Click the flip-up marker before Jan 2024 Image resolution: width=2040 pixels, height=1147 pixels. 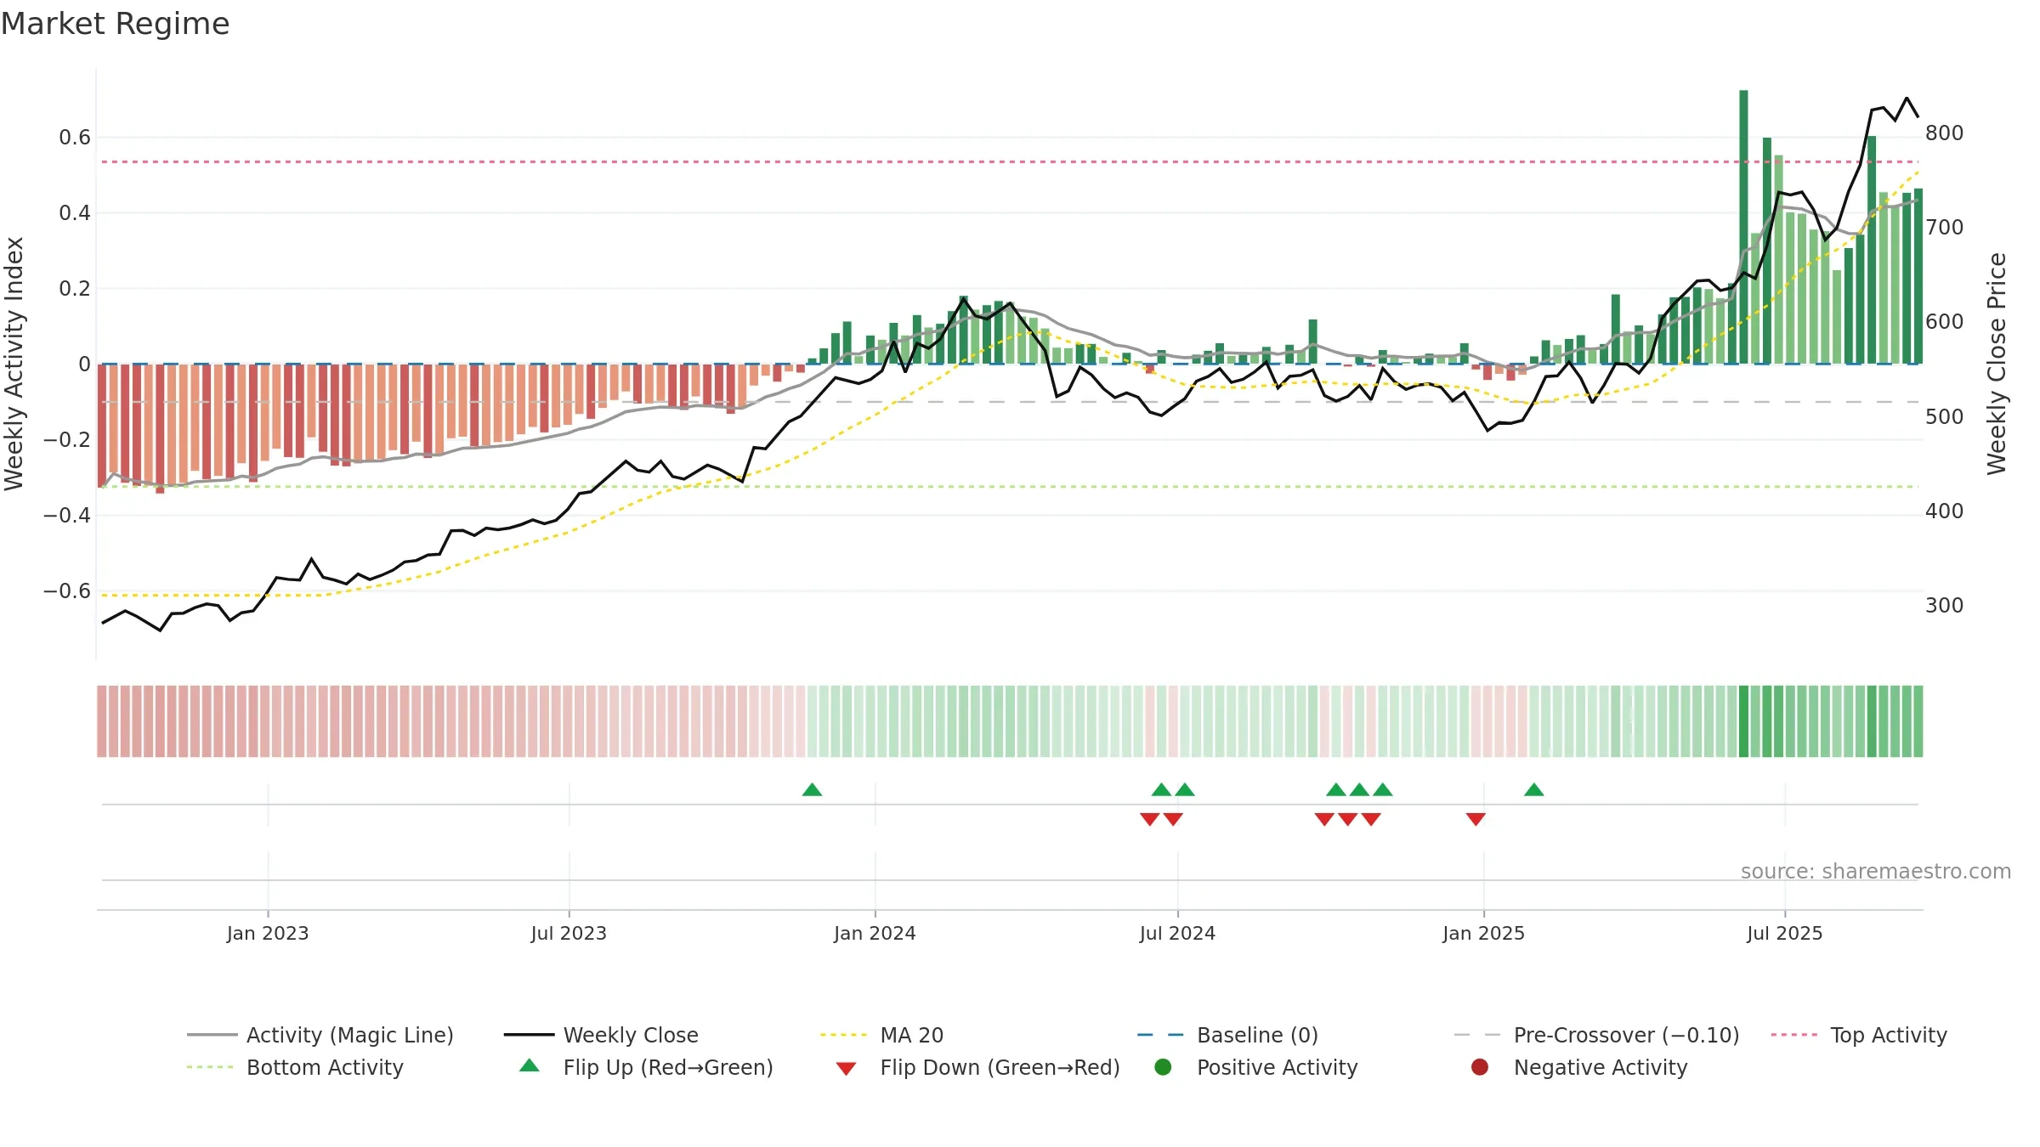[812, 790]
